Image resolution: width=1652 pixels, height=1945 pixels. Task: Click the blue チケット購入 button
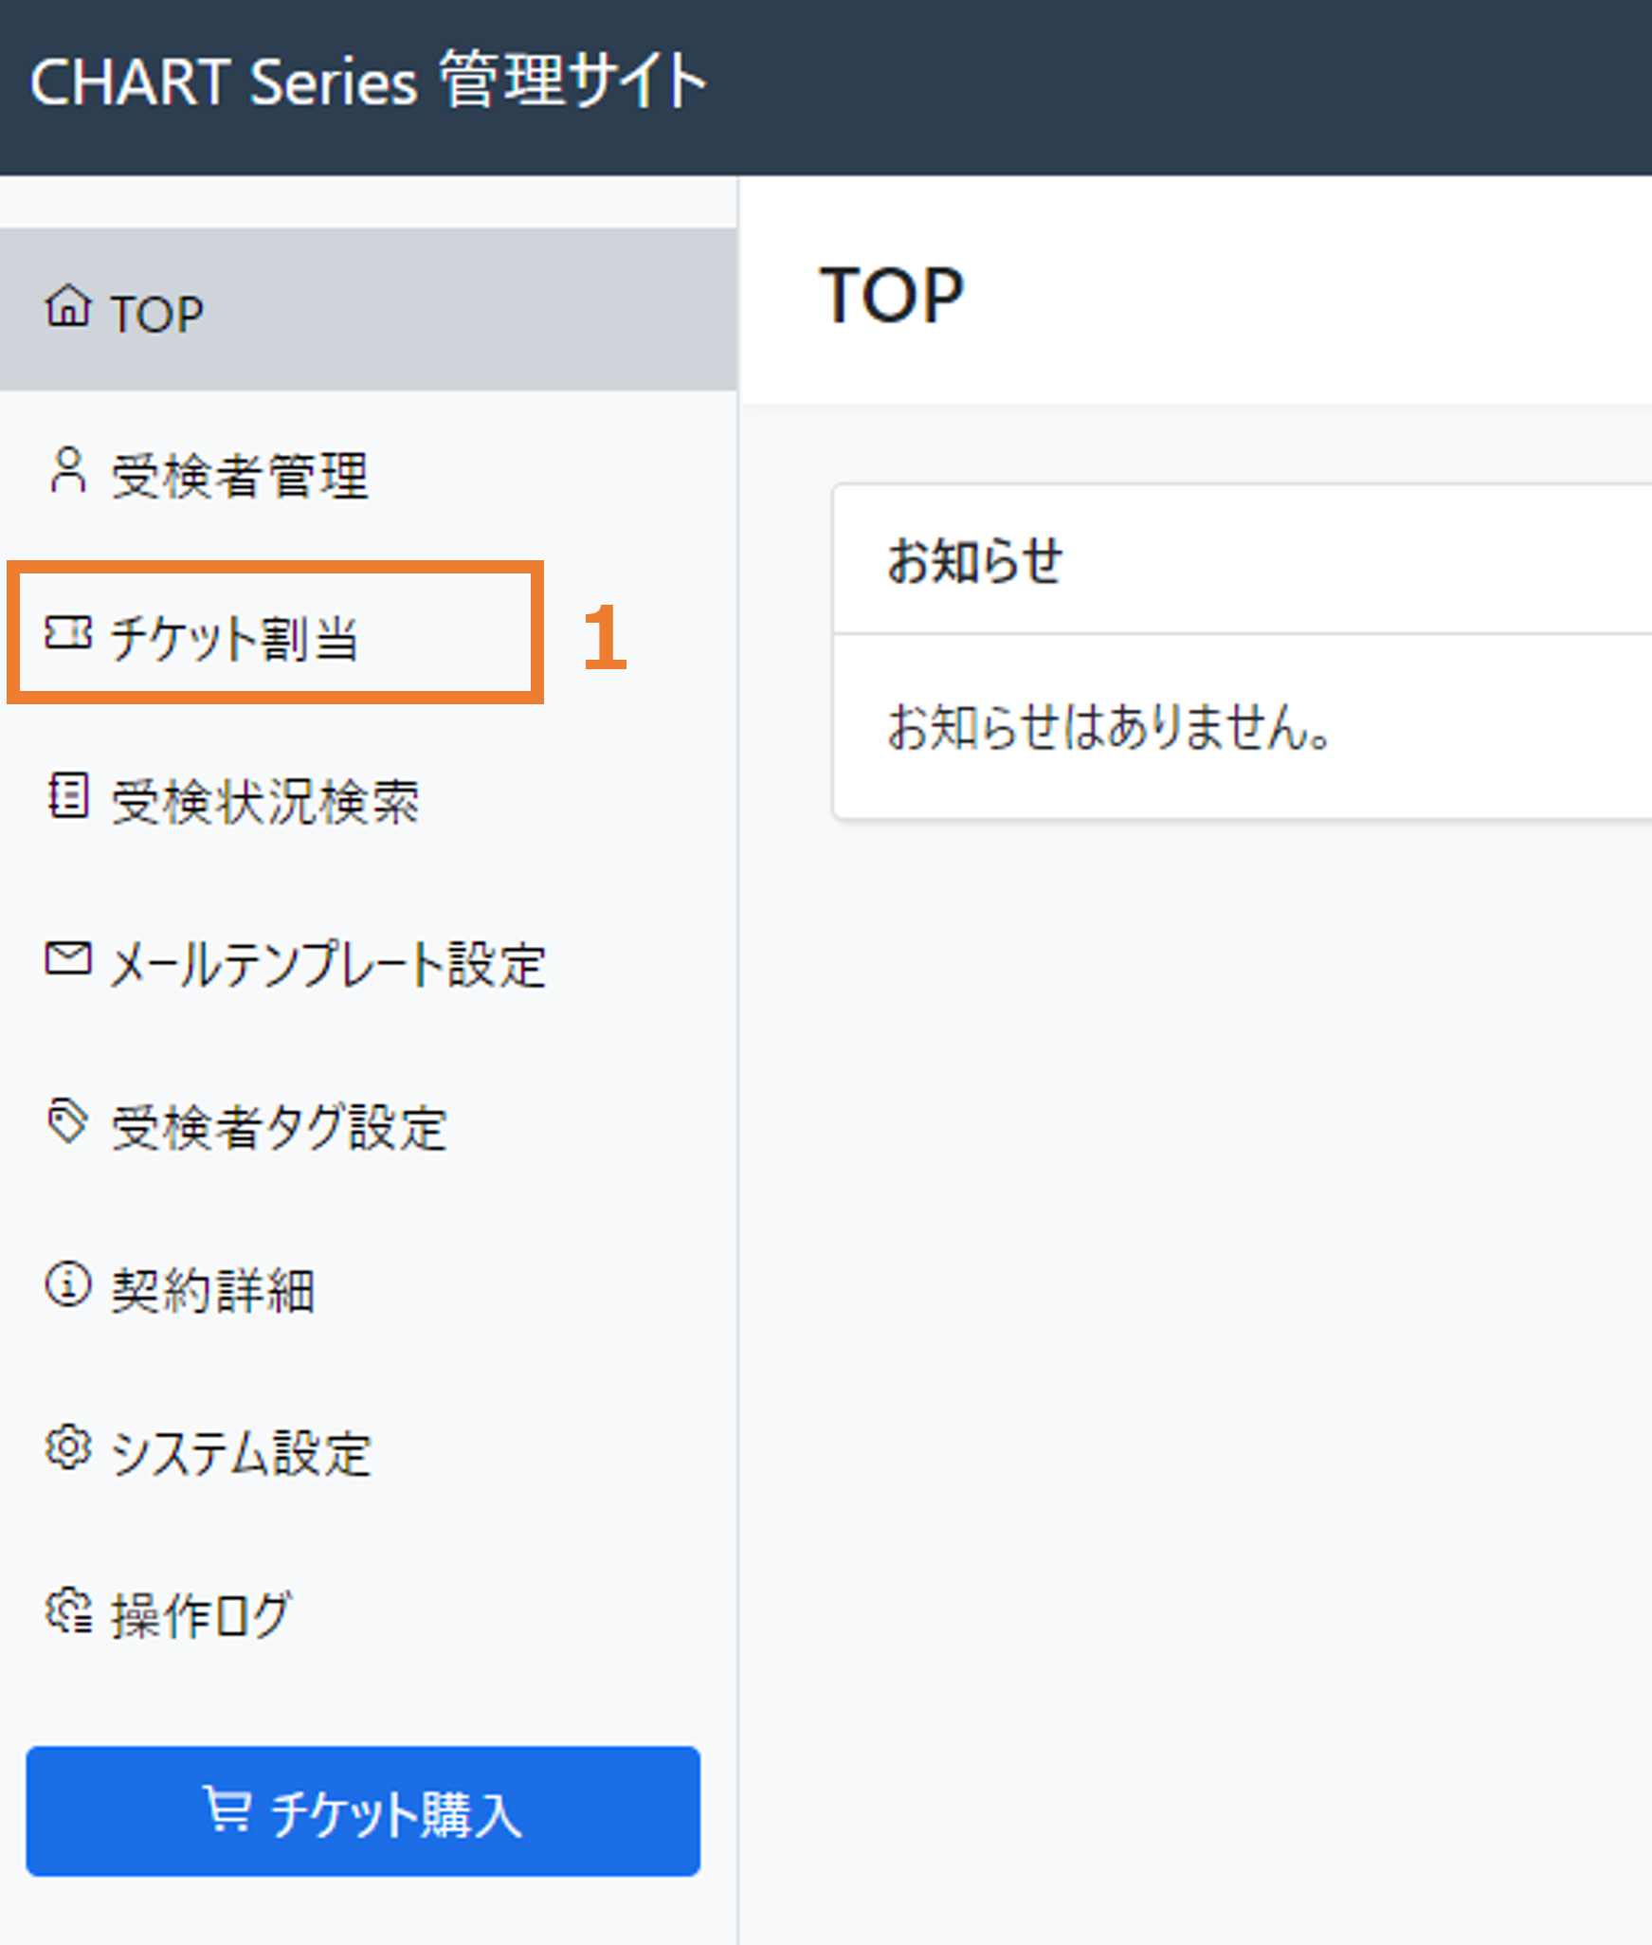coord(363,1811)
